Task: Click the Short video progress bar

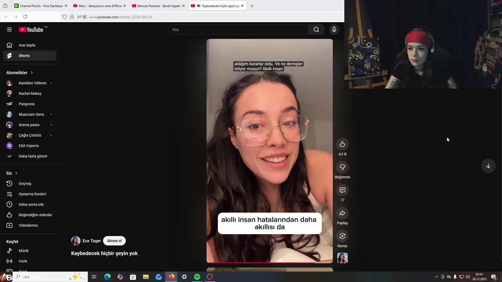Action: pyautogui.click(x=269, y=262)
